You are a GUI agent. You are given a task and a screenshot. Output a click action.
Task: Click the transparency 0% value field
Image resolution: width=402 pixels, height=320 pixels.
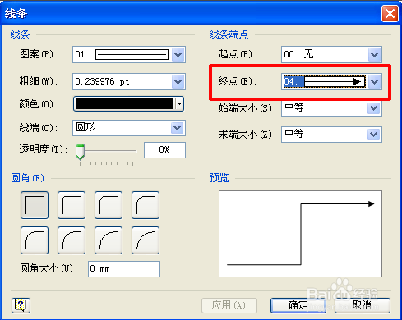[x=164, y=150]
